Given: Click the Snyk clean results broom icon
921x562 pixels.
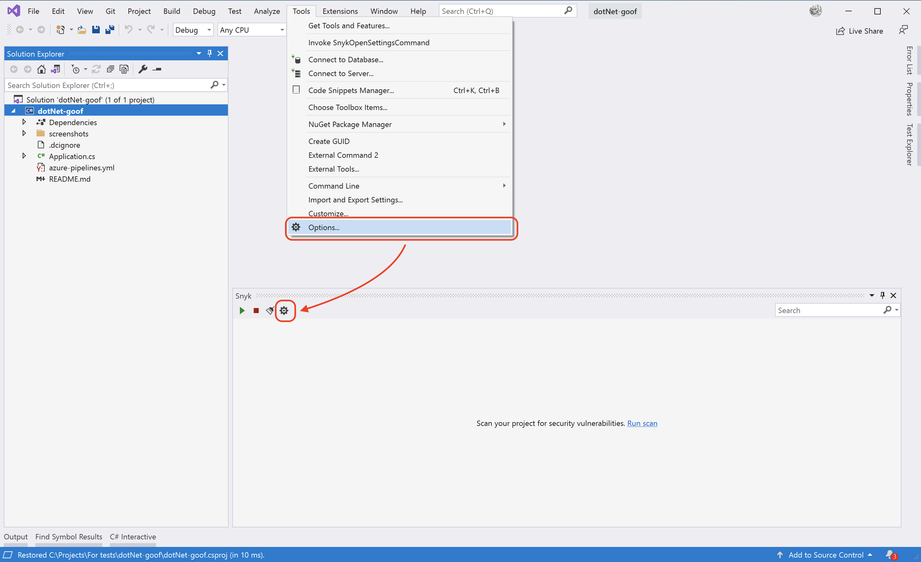Looking at the screenshot, I should 270,311.
